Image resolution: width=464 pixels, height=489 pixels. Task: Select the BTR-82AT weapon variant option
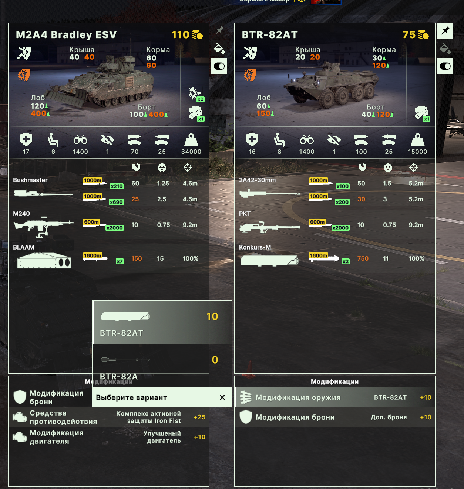pyautogui.click(x=162, y=323)
